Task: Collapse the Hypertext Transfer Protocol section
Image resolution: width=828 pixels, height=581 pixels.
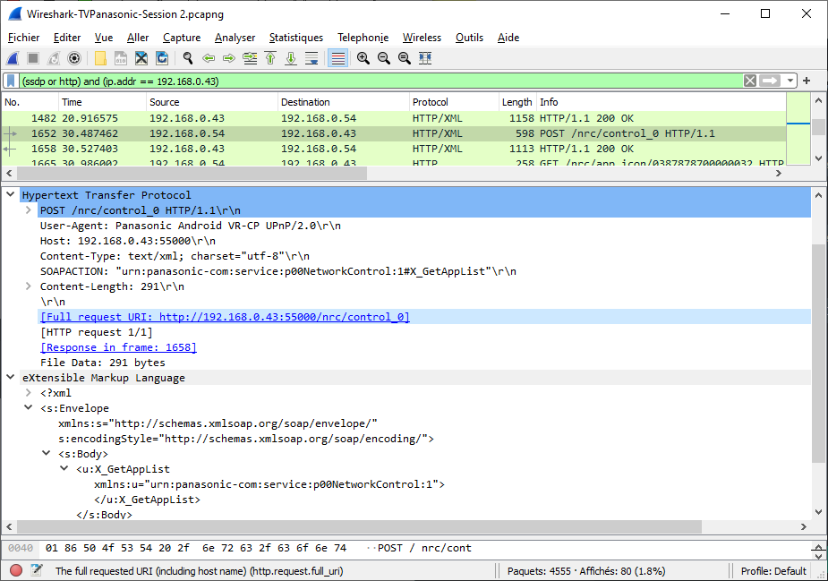Action: tap(10, 194)
